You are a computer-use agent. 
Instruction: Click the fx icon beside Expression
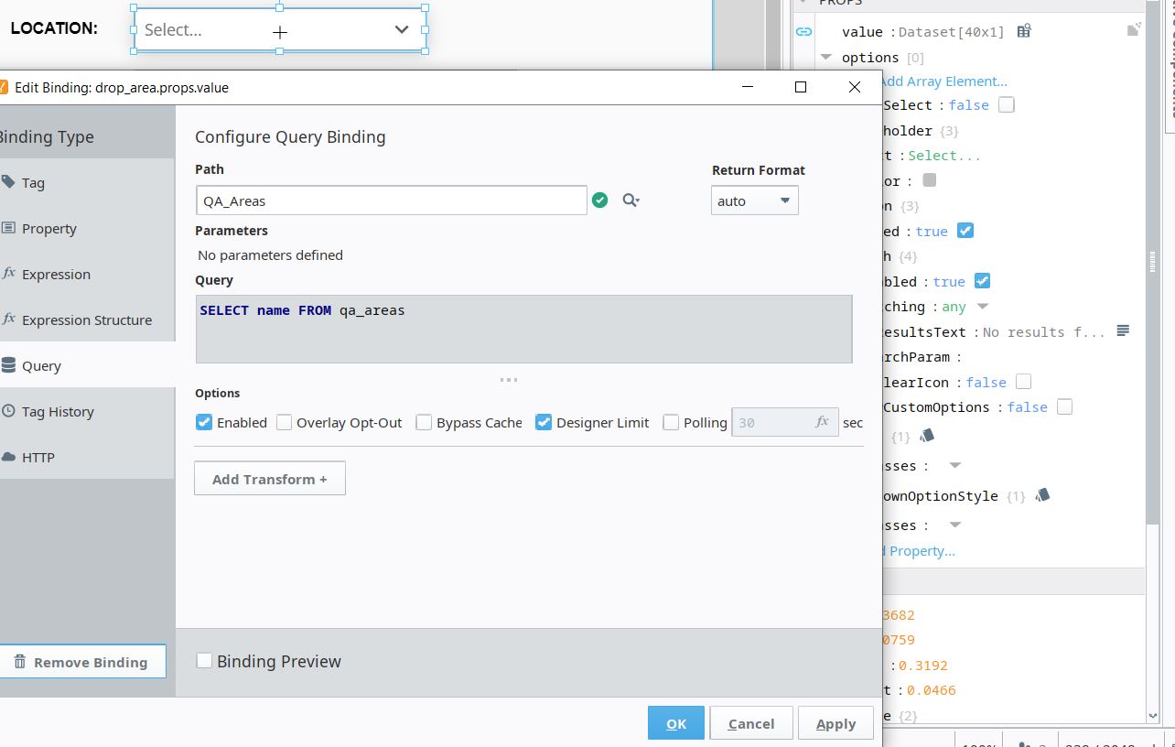[8, 274]
